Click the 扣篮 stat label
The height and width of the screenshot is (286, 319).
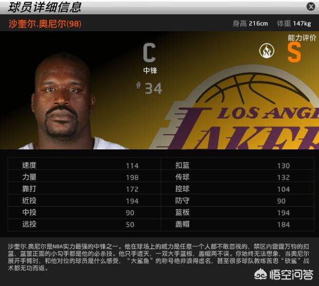pyautogui.click(x=183, y=165)
